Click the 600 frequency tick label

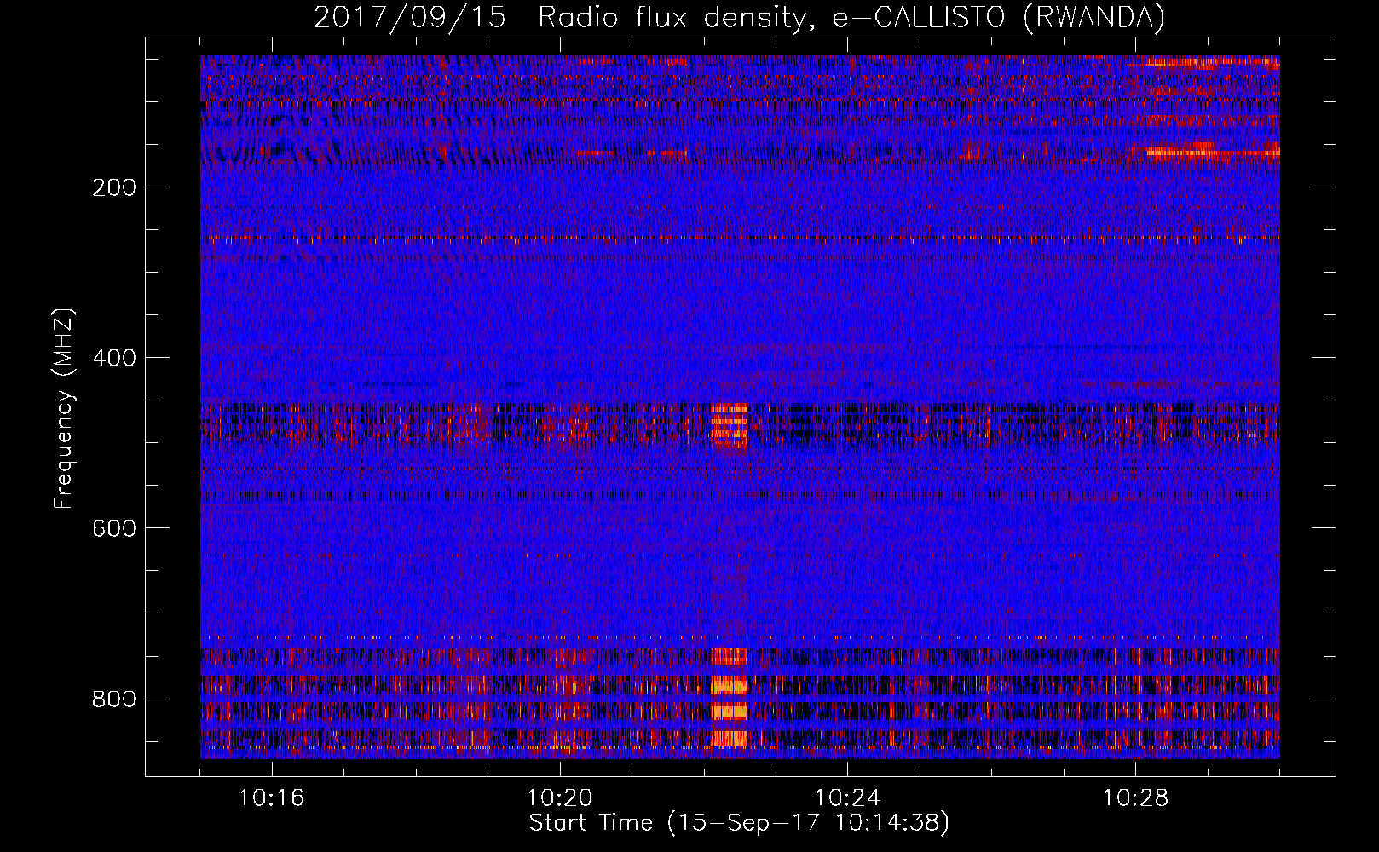tap(113, 528)
